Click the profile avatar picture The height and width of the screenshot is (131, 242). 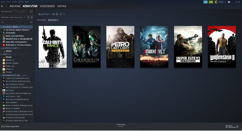coord(216,2)
